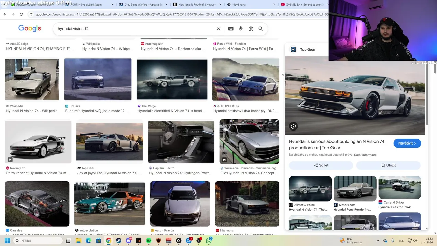The image size is (437, 246).
Task: Open the AUTOPOLIS.sk two concepts thumbnail
Action: tap(246, 80)
